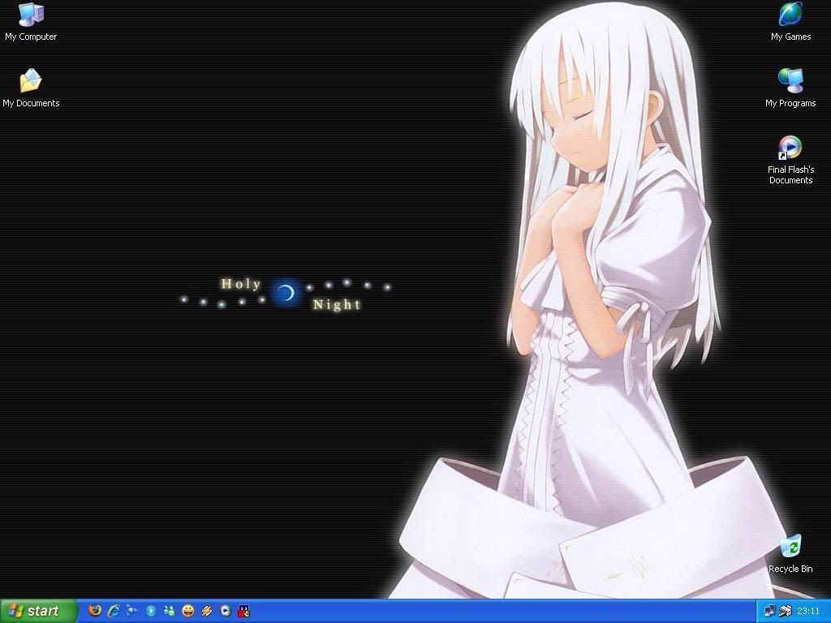Select the Recycle Bin icon
This screenshot has height=623, width=831.
[x=790, y=547]
